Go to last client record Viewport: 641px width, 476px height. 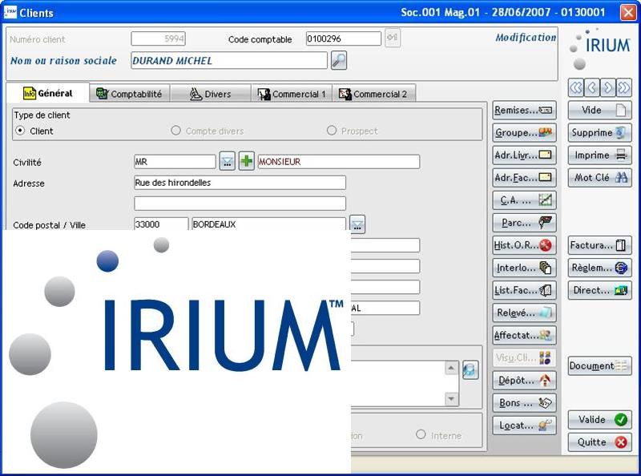pyautogui.click(x=624, y=87)
